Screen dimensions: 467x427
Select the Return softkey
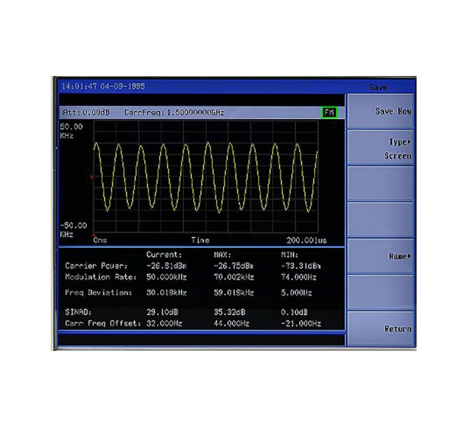pos(381,328)
